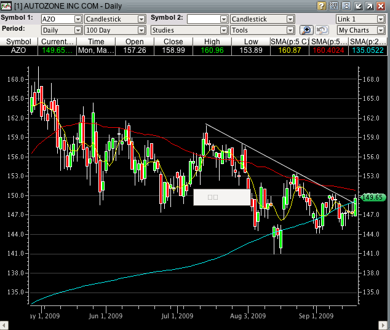Viewport: 390px width, 330px height.
Task: Click the zoom in magnifier icon
Action: (x=306, y=30)
